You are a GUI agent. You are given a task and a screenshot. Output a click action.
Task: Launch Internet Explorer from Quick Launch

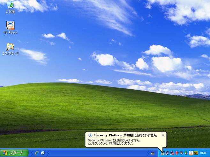pos(37,153)
